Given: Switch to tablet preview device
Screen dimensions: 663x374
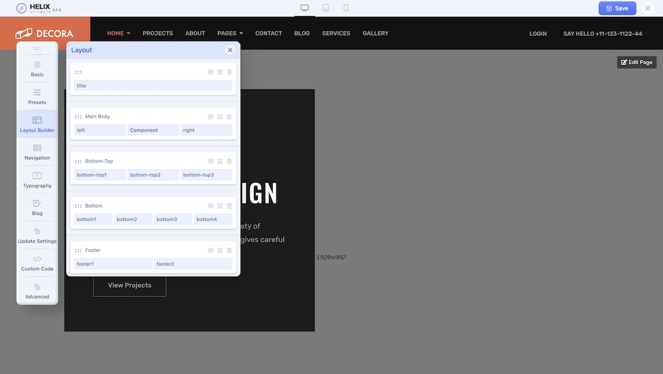Looking at the screenshot, I should (326, 8).
